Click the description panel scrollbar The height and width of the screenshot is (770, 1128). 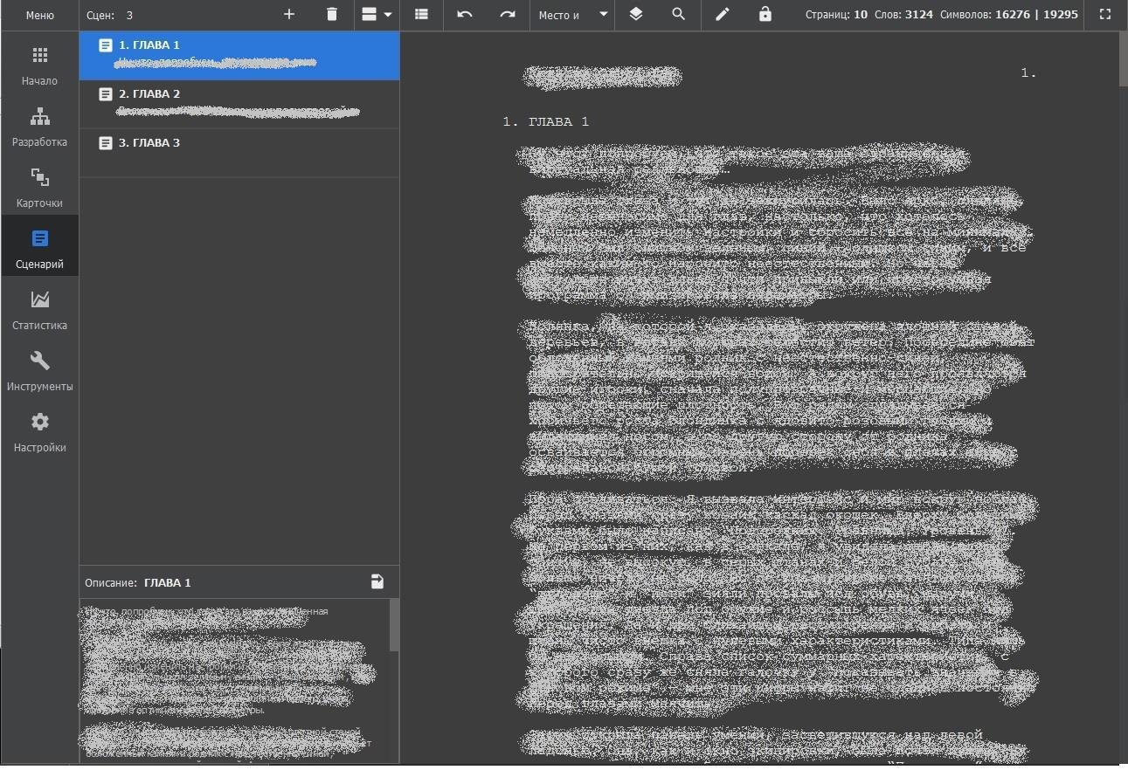coord(394,625)
